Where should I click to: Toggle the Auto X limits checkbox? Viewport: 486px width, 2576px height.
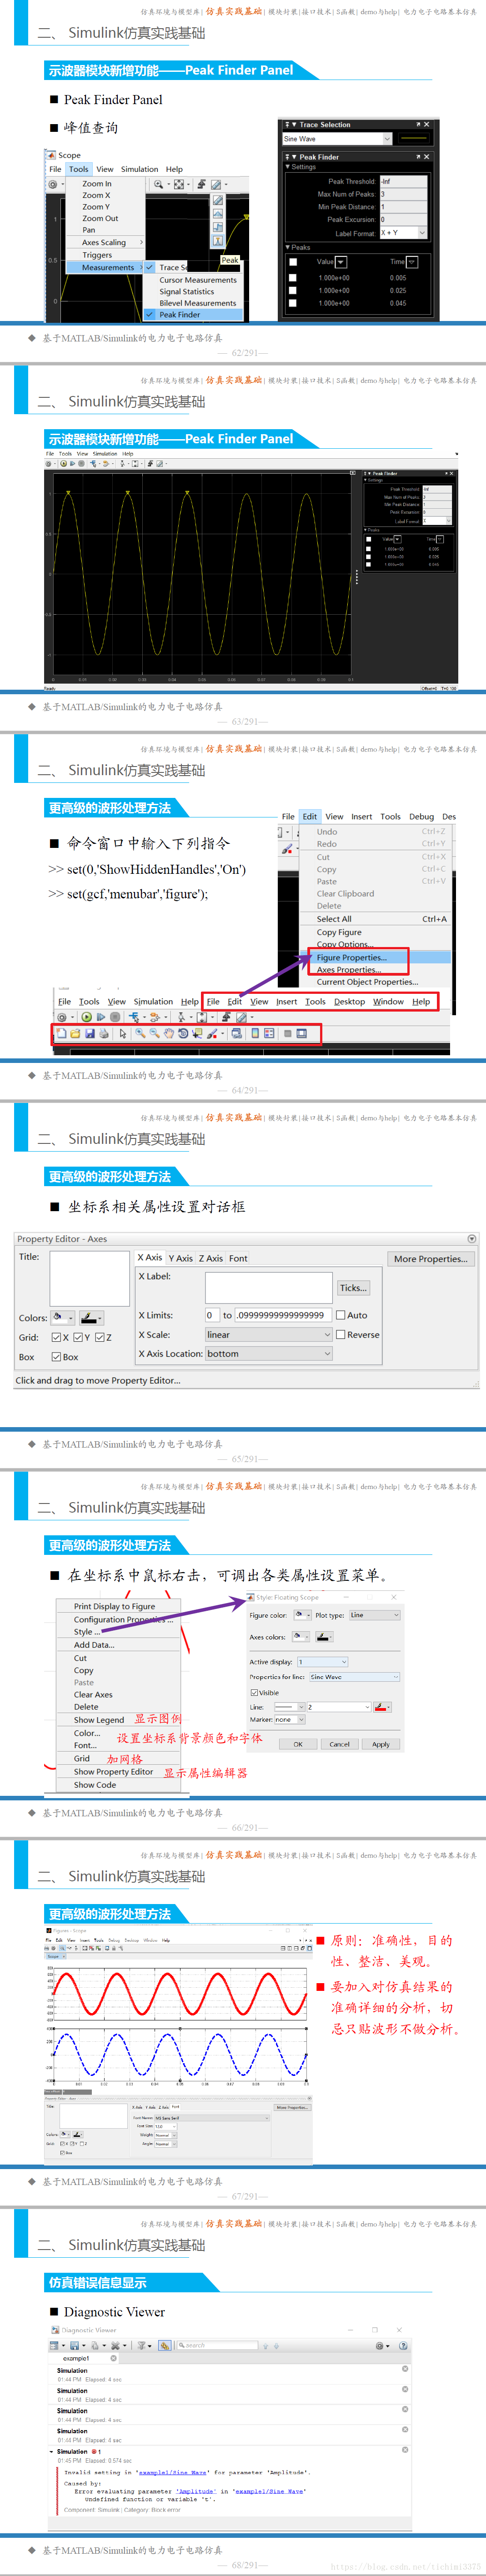coord(340,1315)
